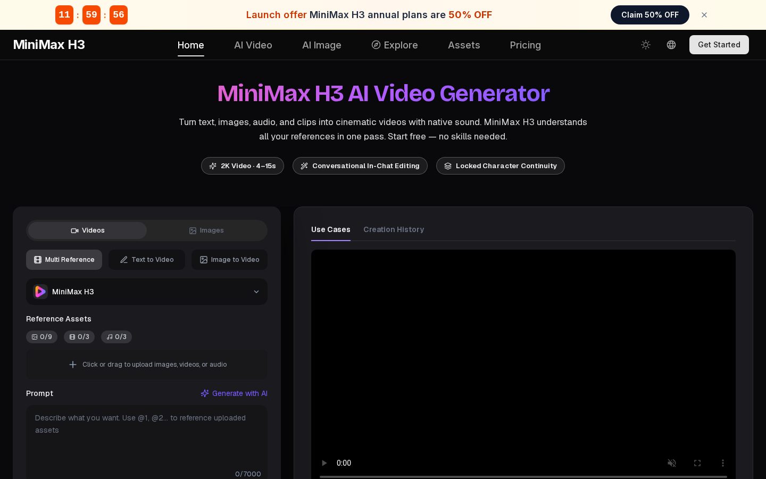Click the magic wand icon in Conversational badge
The height and width of the screenshot is (479, 766).
point(304,166)
